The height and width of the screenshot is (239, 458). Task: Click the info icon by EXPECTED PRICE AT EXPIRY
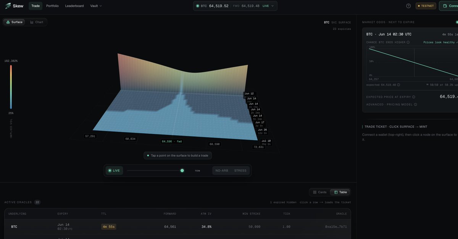(413, 97)
